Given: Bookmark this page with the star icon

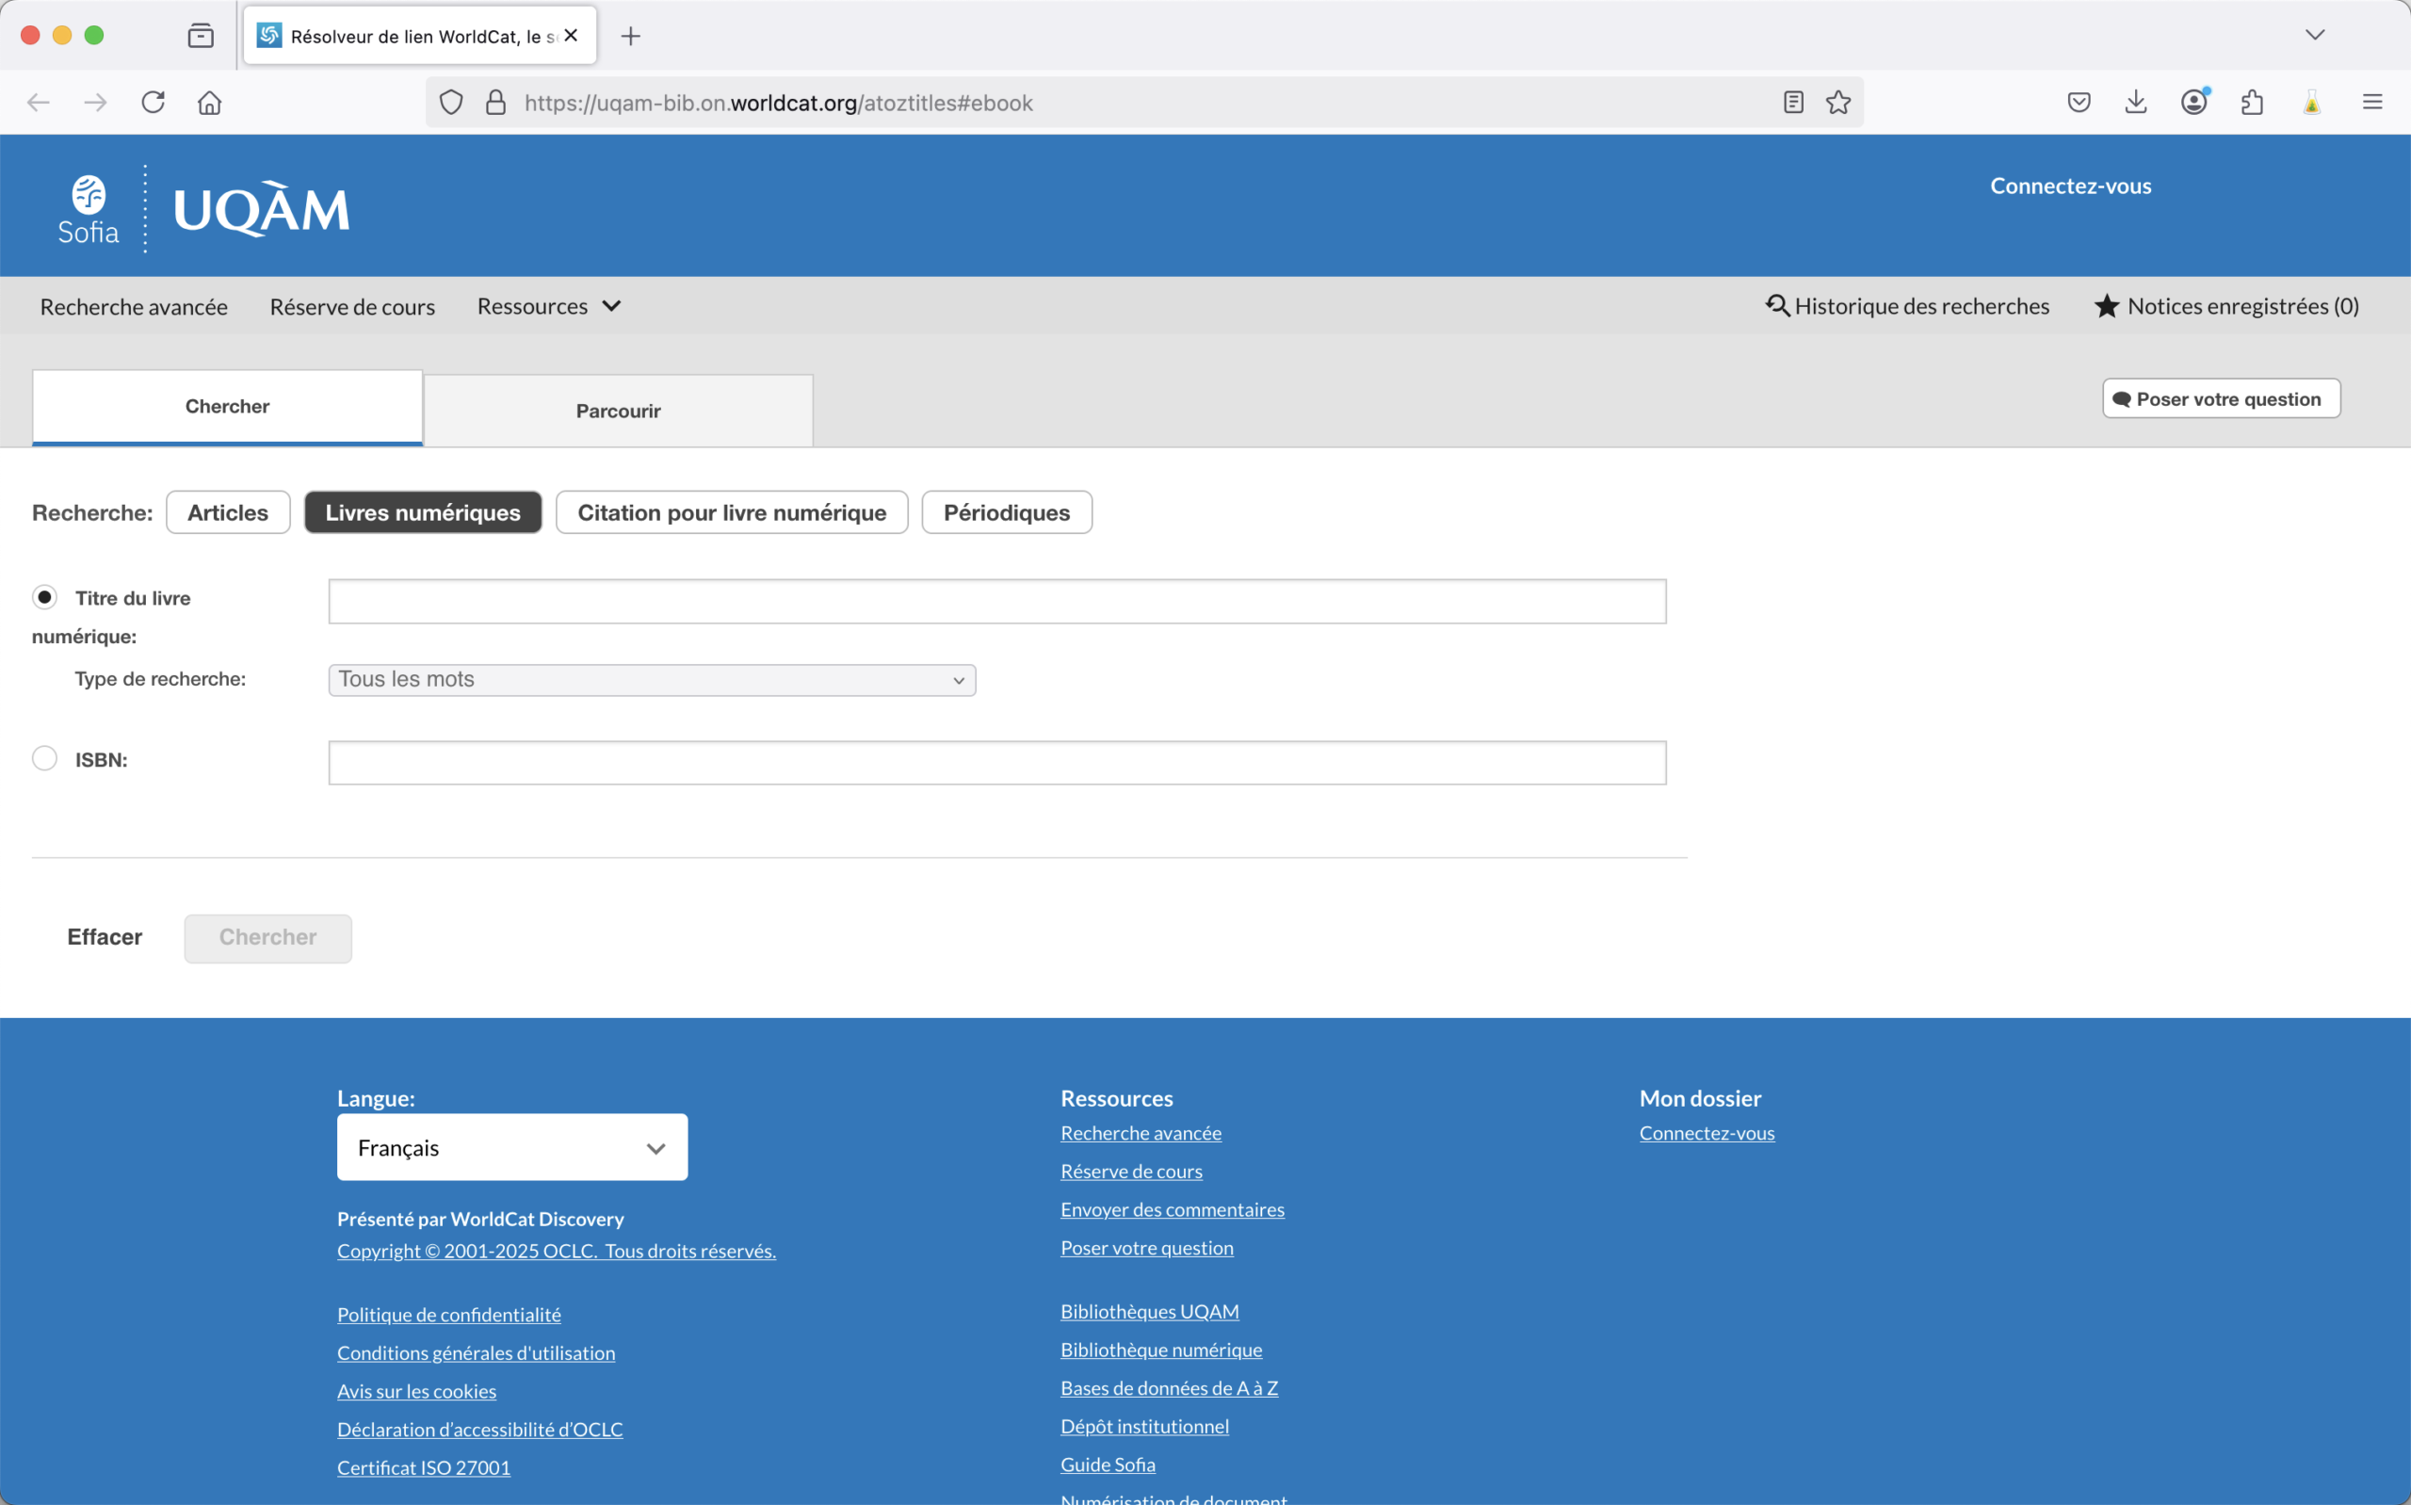Looking at the screenshot, I should click(x=1838, y=103).
